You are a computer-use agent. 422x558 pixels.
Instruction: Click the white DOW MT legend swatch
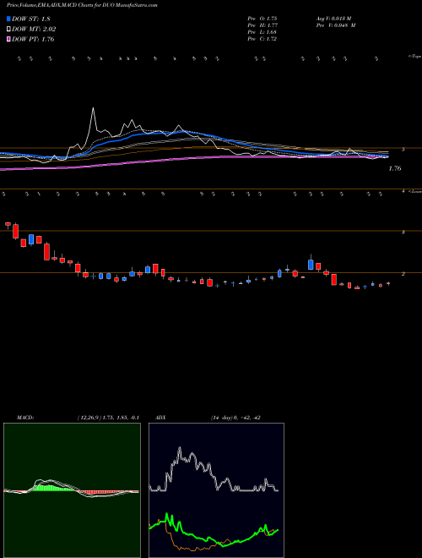coord(8,30)
